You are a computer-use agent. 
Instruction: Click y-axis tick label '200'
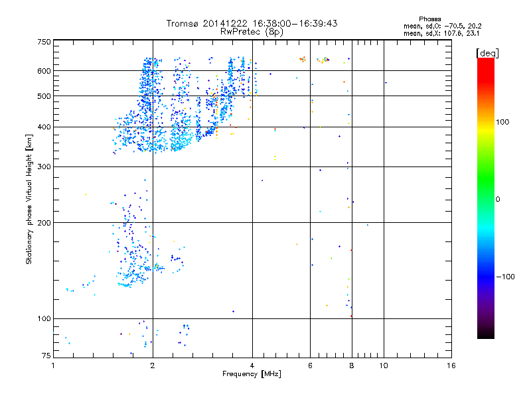pos(44,223)
